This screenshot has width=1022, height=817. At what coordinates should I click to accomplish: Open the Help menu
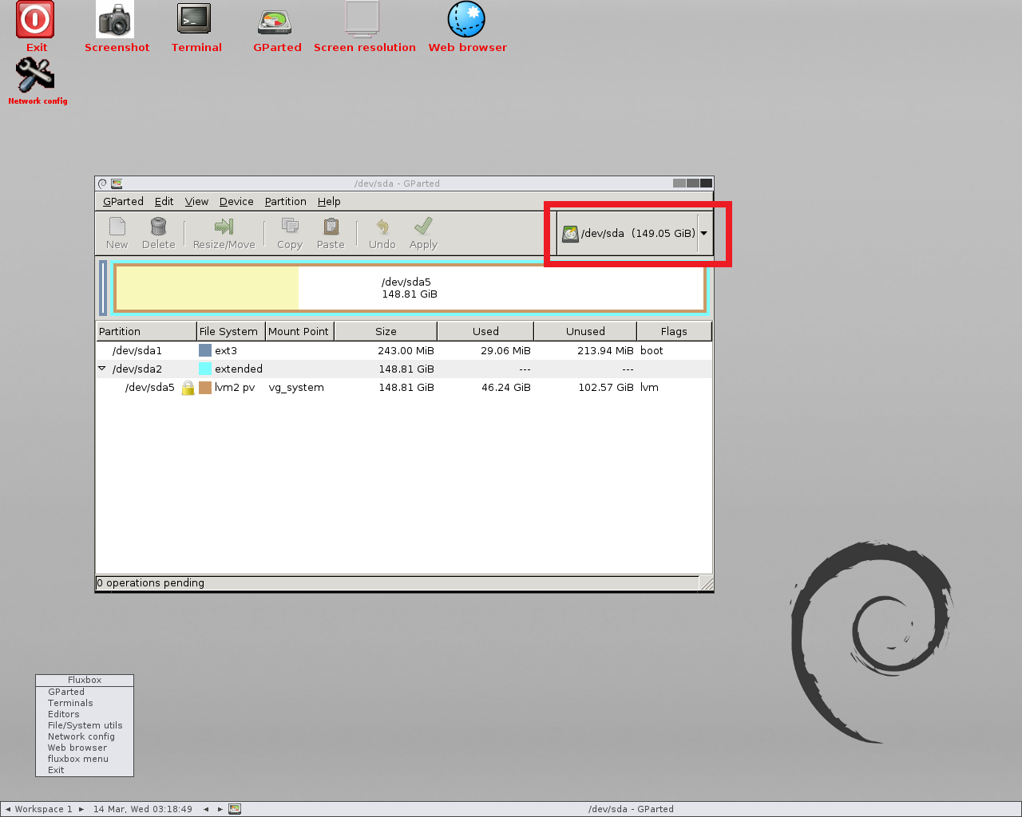[329, 202]
